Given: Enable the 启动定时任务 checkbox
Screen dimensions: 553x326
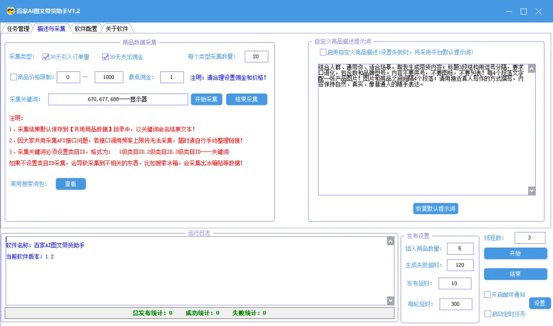Looking at the screenshot, I should pyautogui.click(x=488, y=314).
